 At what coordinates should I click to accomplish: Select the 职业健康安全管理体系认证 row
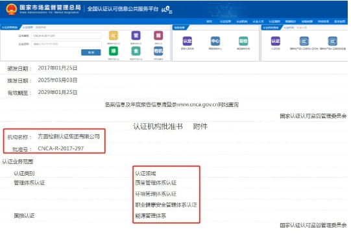166,205
